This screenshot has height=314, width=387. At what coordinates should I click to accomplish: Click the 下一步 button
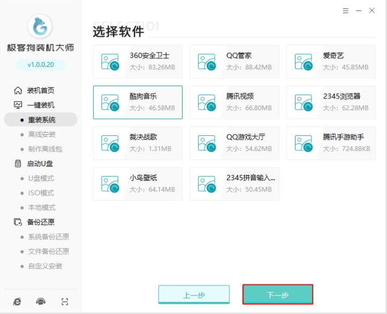tap(277, 295)
